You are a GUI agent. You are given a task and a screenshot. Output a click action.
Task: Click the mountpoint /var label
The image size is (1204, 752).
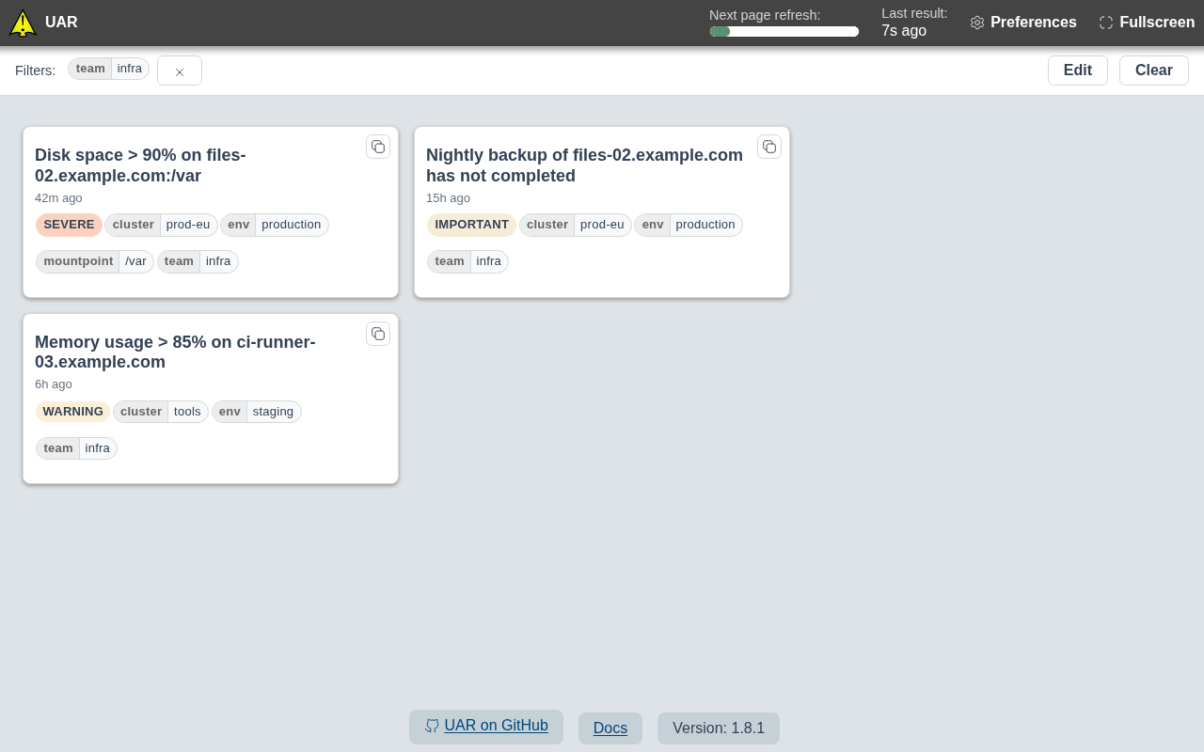(x=95, y=262)
